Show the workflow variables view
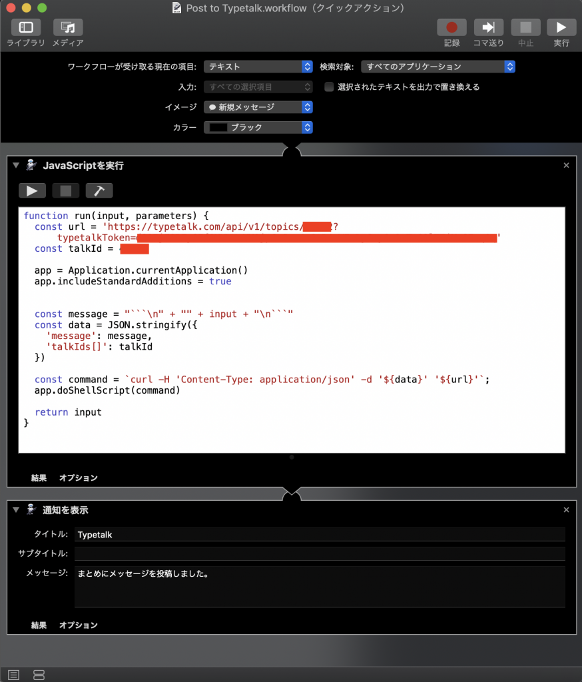 pos(39,675)
